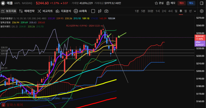
Task: Click the 거래대금 $99억 8,148만 text
Action: point(108,3)
